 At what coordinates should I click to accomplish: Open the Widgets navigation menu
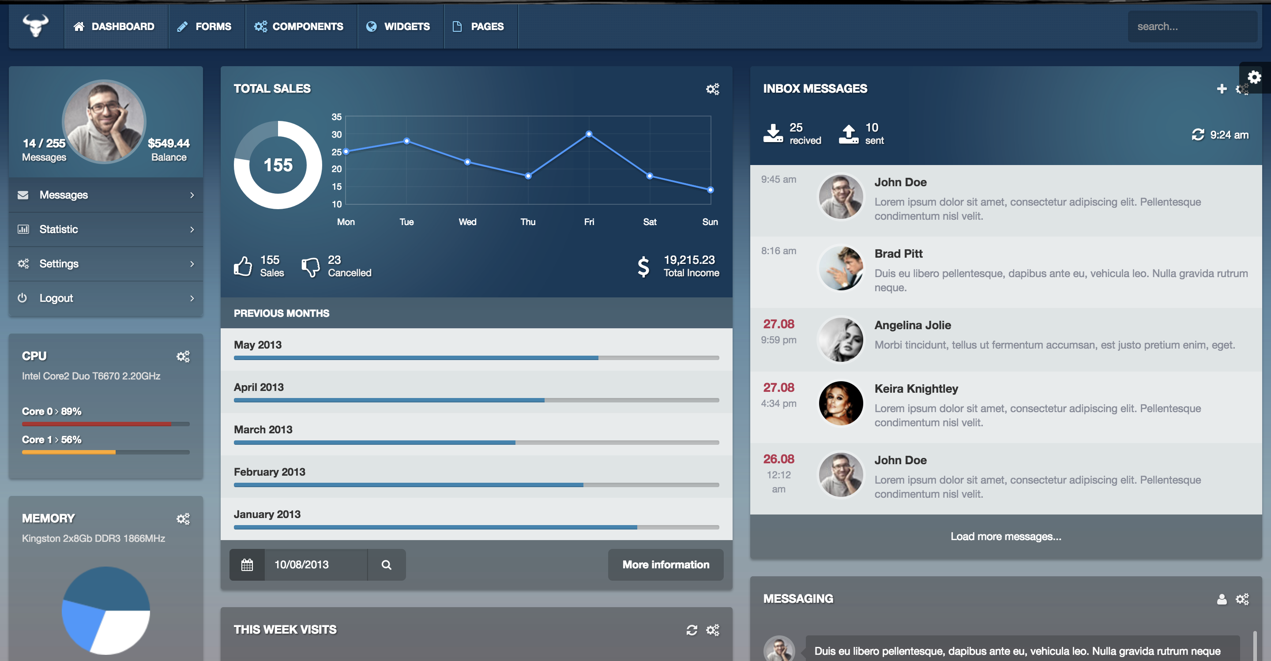399,26
